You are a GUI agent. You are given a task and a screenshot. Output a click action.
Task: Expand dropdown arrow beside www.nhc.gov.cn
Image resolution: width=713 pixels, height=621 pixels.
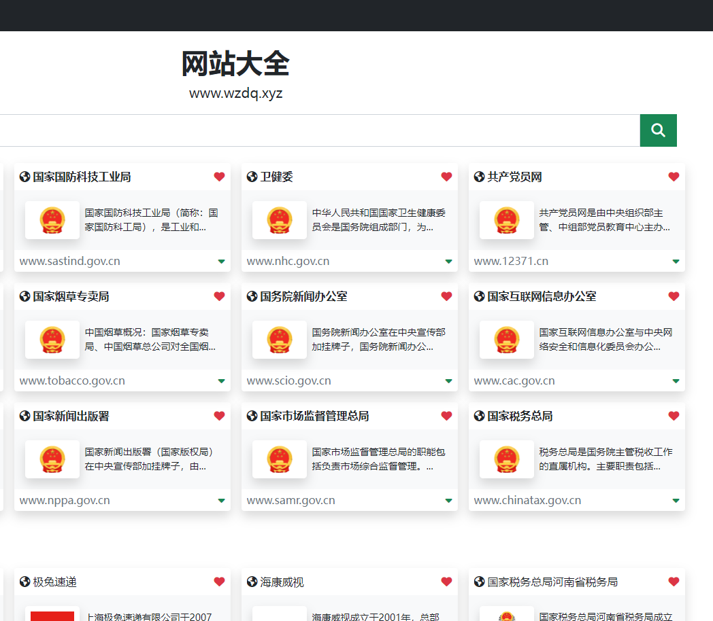pyautogui.click(x=449, y=262)
